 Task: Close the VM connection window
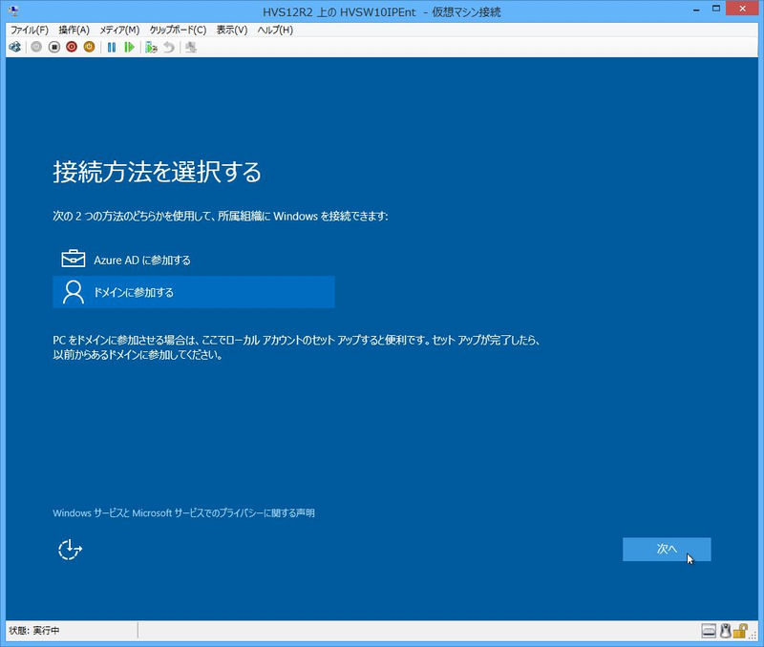click(x=743, y=9)
